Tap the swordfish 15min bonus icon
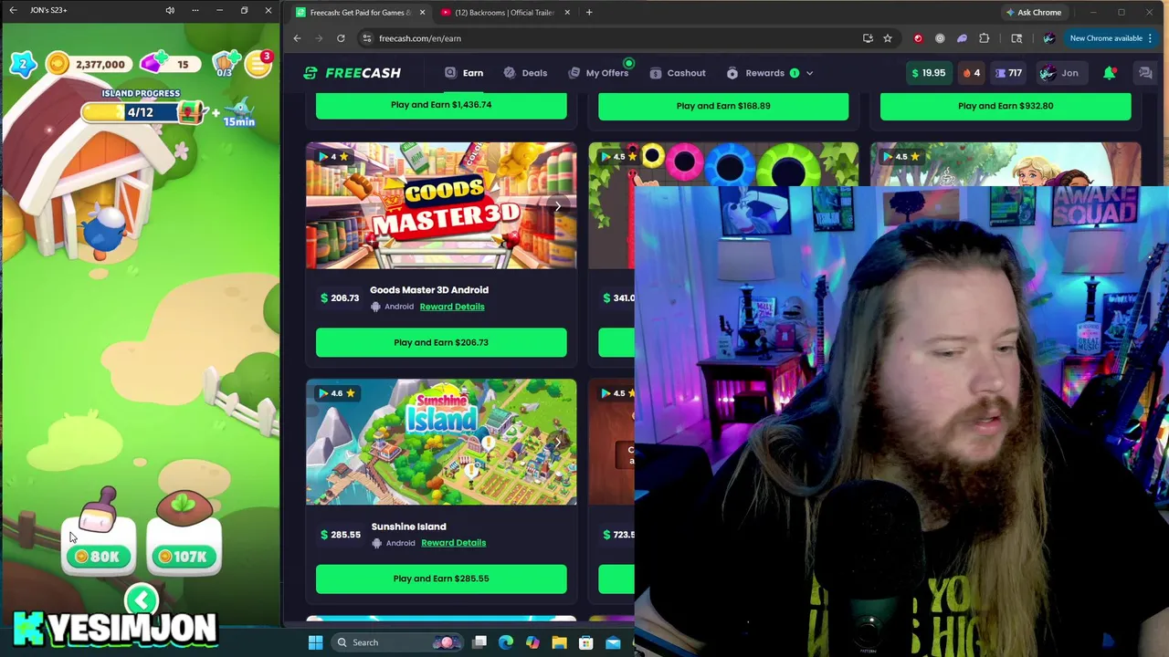The height and width of the screenshot is (657, 1169). click(238, 113)
